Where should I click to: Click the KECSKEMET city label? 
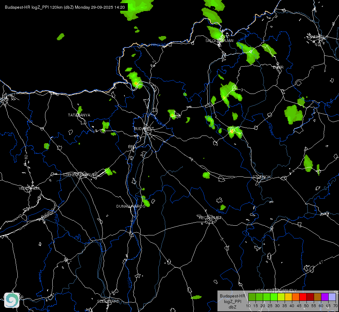210,218
